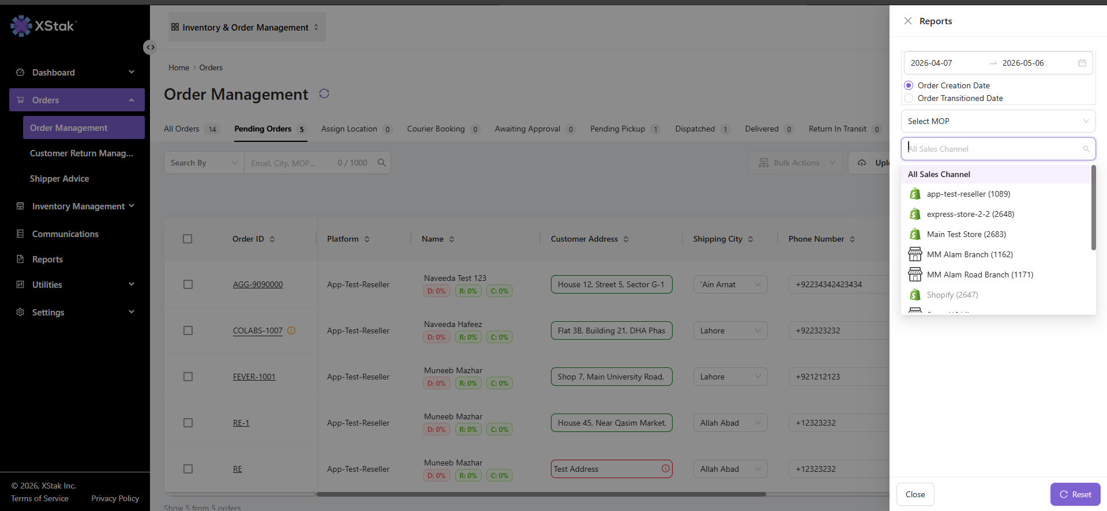
Task: Select the Order Transitioned Date radio button
Action: click(909, 98)
